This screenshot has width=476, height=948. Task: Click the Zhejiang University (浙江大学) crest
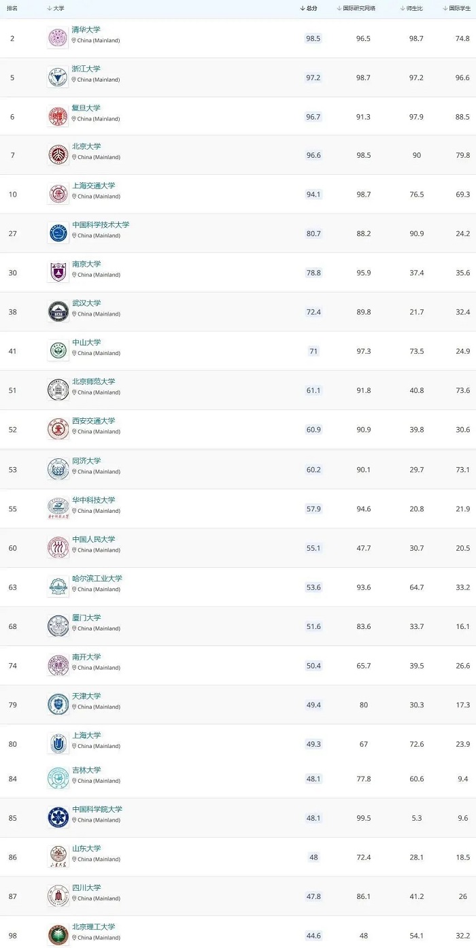coord(58,78)
